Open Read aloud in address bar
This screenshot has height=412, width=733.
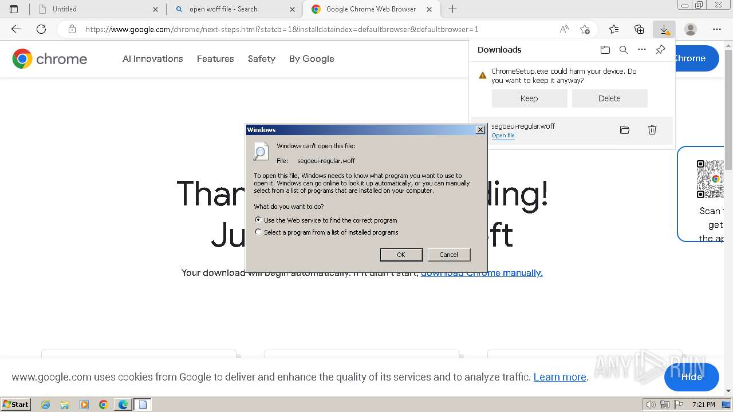point(564,29)
